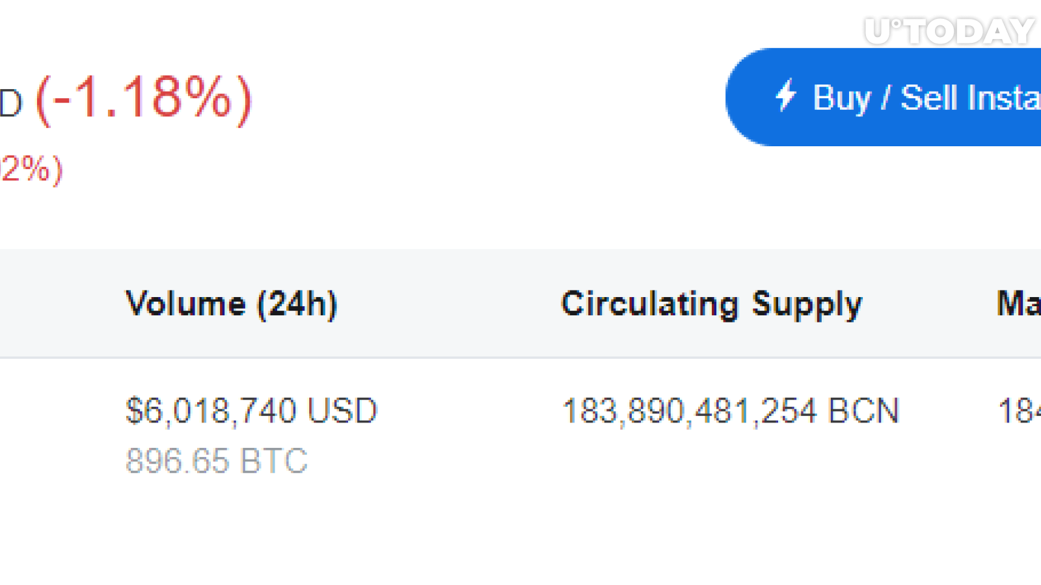1041x585 pixels.
Task: Select the red -1.18% price change
Action: 144,98
